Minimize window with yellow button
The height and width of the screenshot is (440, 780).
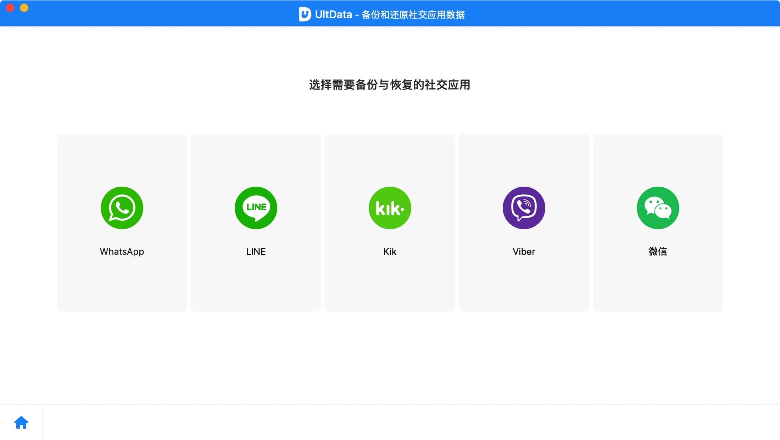(x=24, y=8)
